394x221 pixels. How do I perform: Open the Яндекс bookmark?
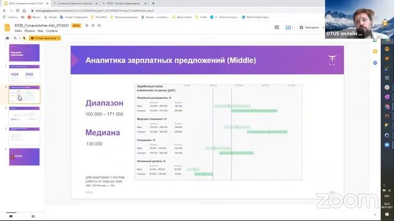(x=34, y=17)
